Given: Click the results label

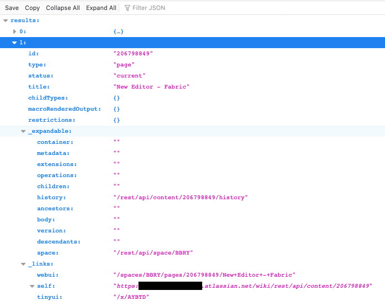Looking at the screenshot, I should click(25, 20).
